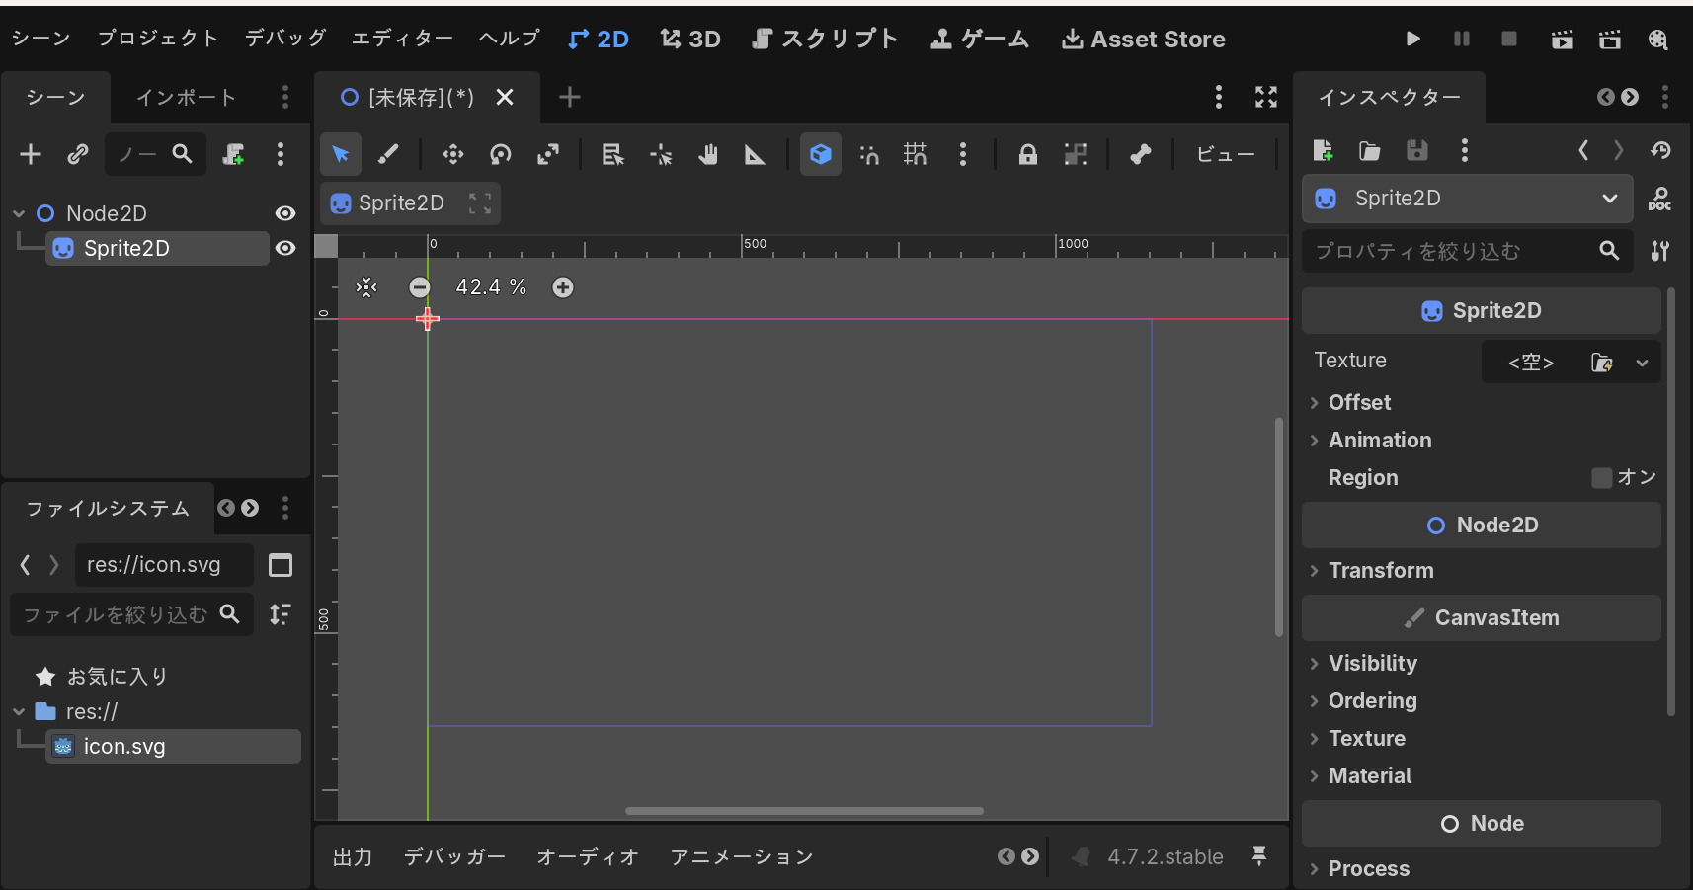This screenshot has height=890, width=1693.
Task: Open the ビュー menu button
Action: click(1226, 154)
